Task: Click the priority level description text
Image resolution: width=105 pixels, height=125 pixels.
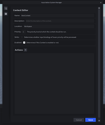Action: [47, 32]
